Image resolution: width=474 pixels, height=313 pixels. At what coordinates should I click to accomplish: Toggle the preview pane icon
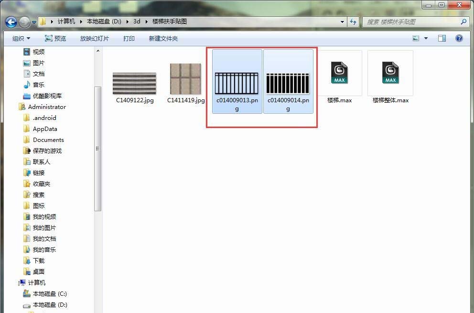pos(442,38)
